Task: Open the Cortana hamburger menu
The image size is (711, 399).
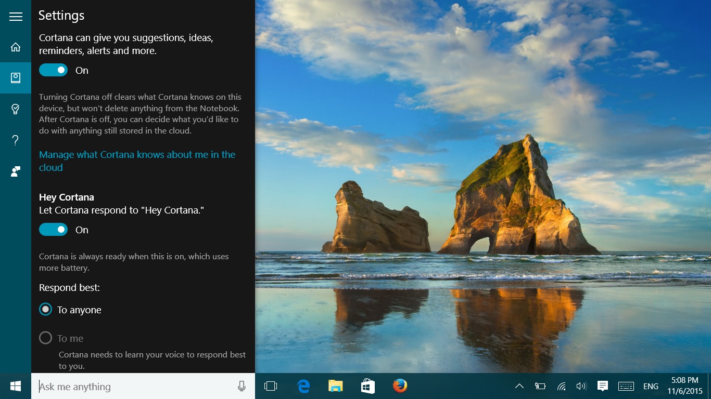Action: click(16, 17)
